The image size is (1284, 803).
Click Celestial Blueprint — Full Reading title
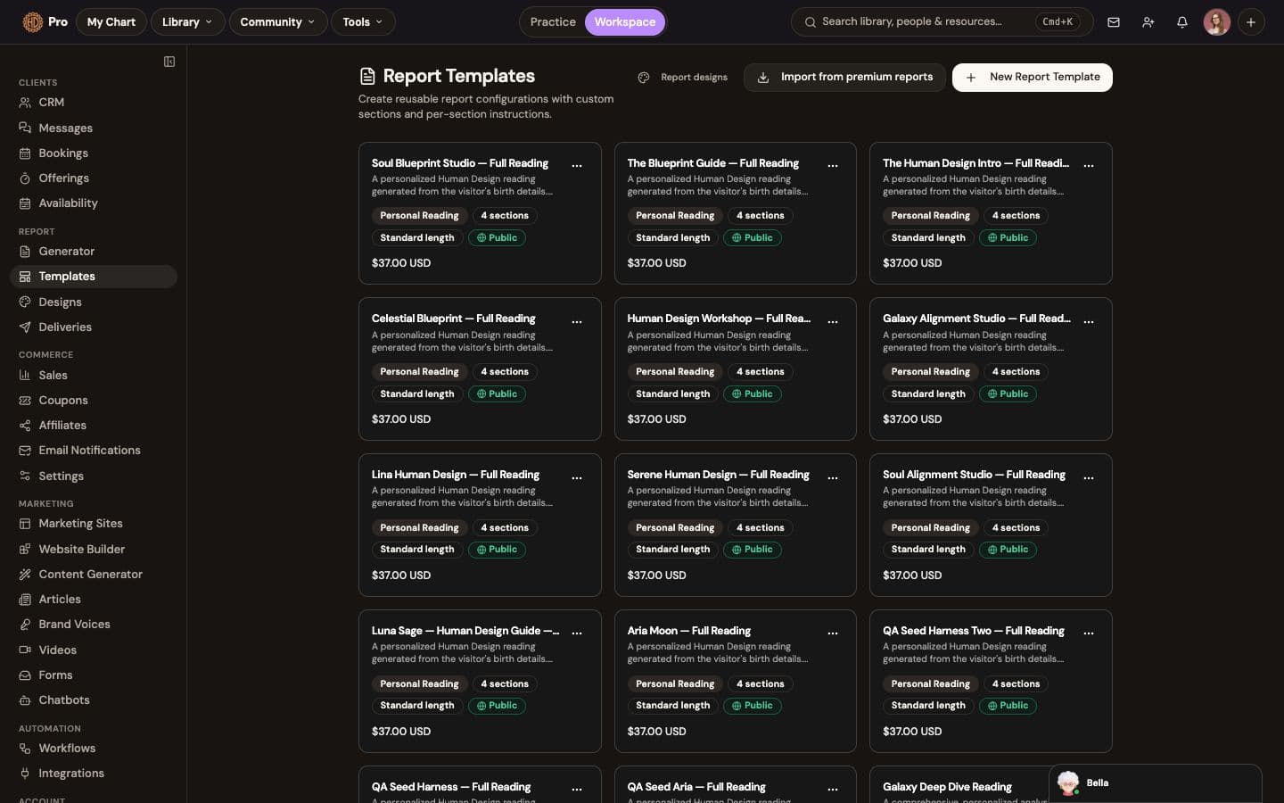(454, 319)
